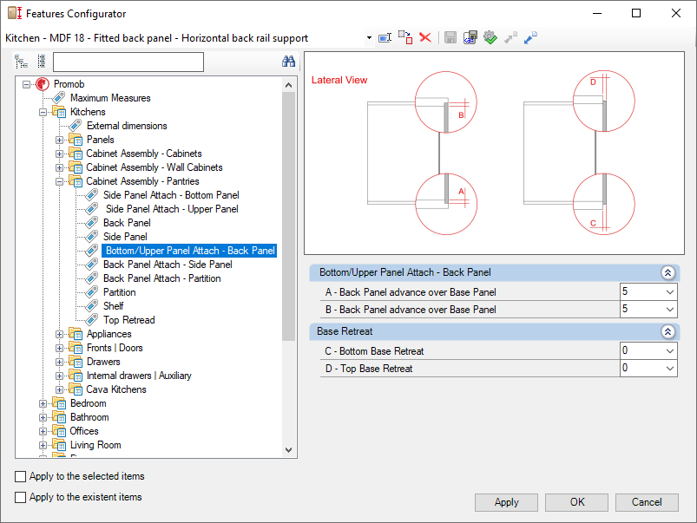697x523 pixels.
Task: Click the duplicate configuration icon
Action: tap(405, 38)
